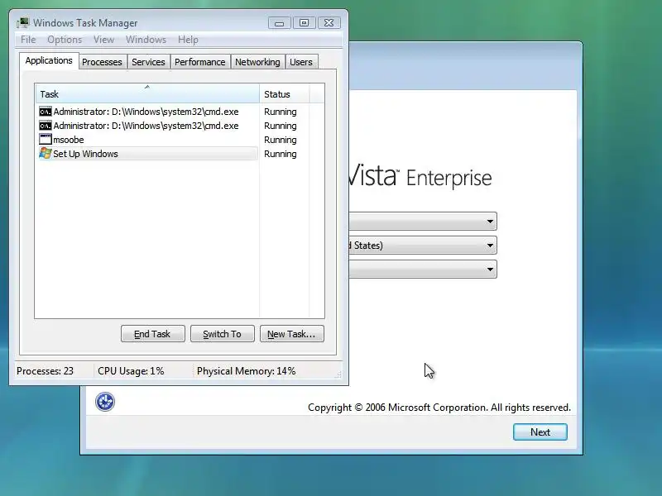This screenshot has width=662, height=496.
Task: Click the End Task button
Action: [152, 334]
